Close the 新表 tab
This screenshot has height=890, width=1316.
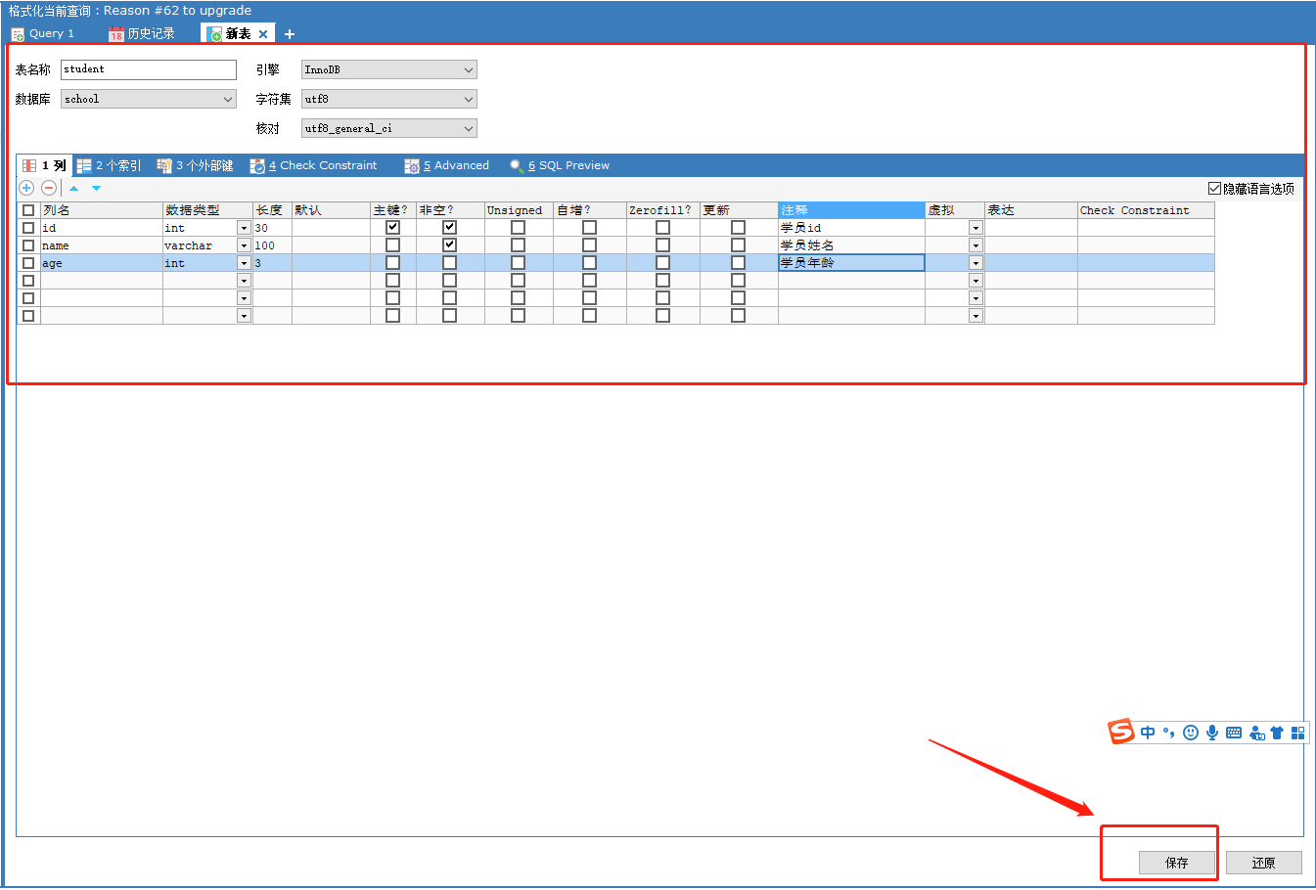point(263,34)
